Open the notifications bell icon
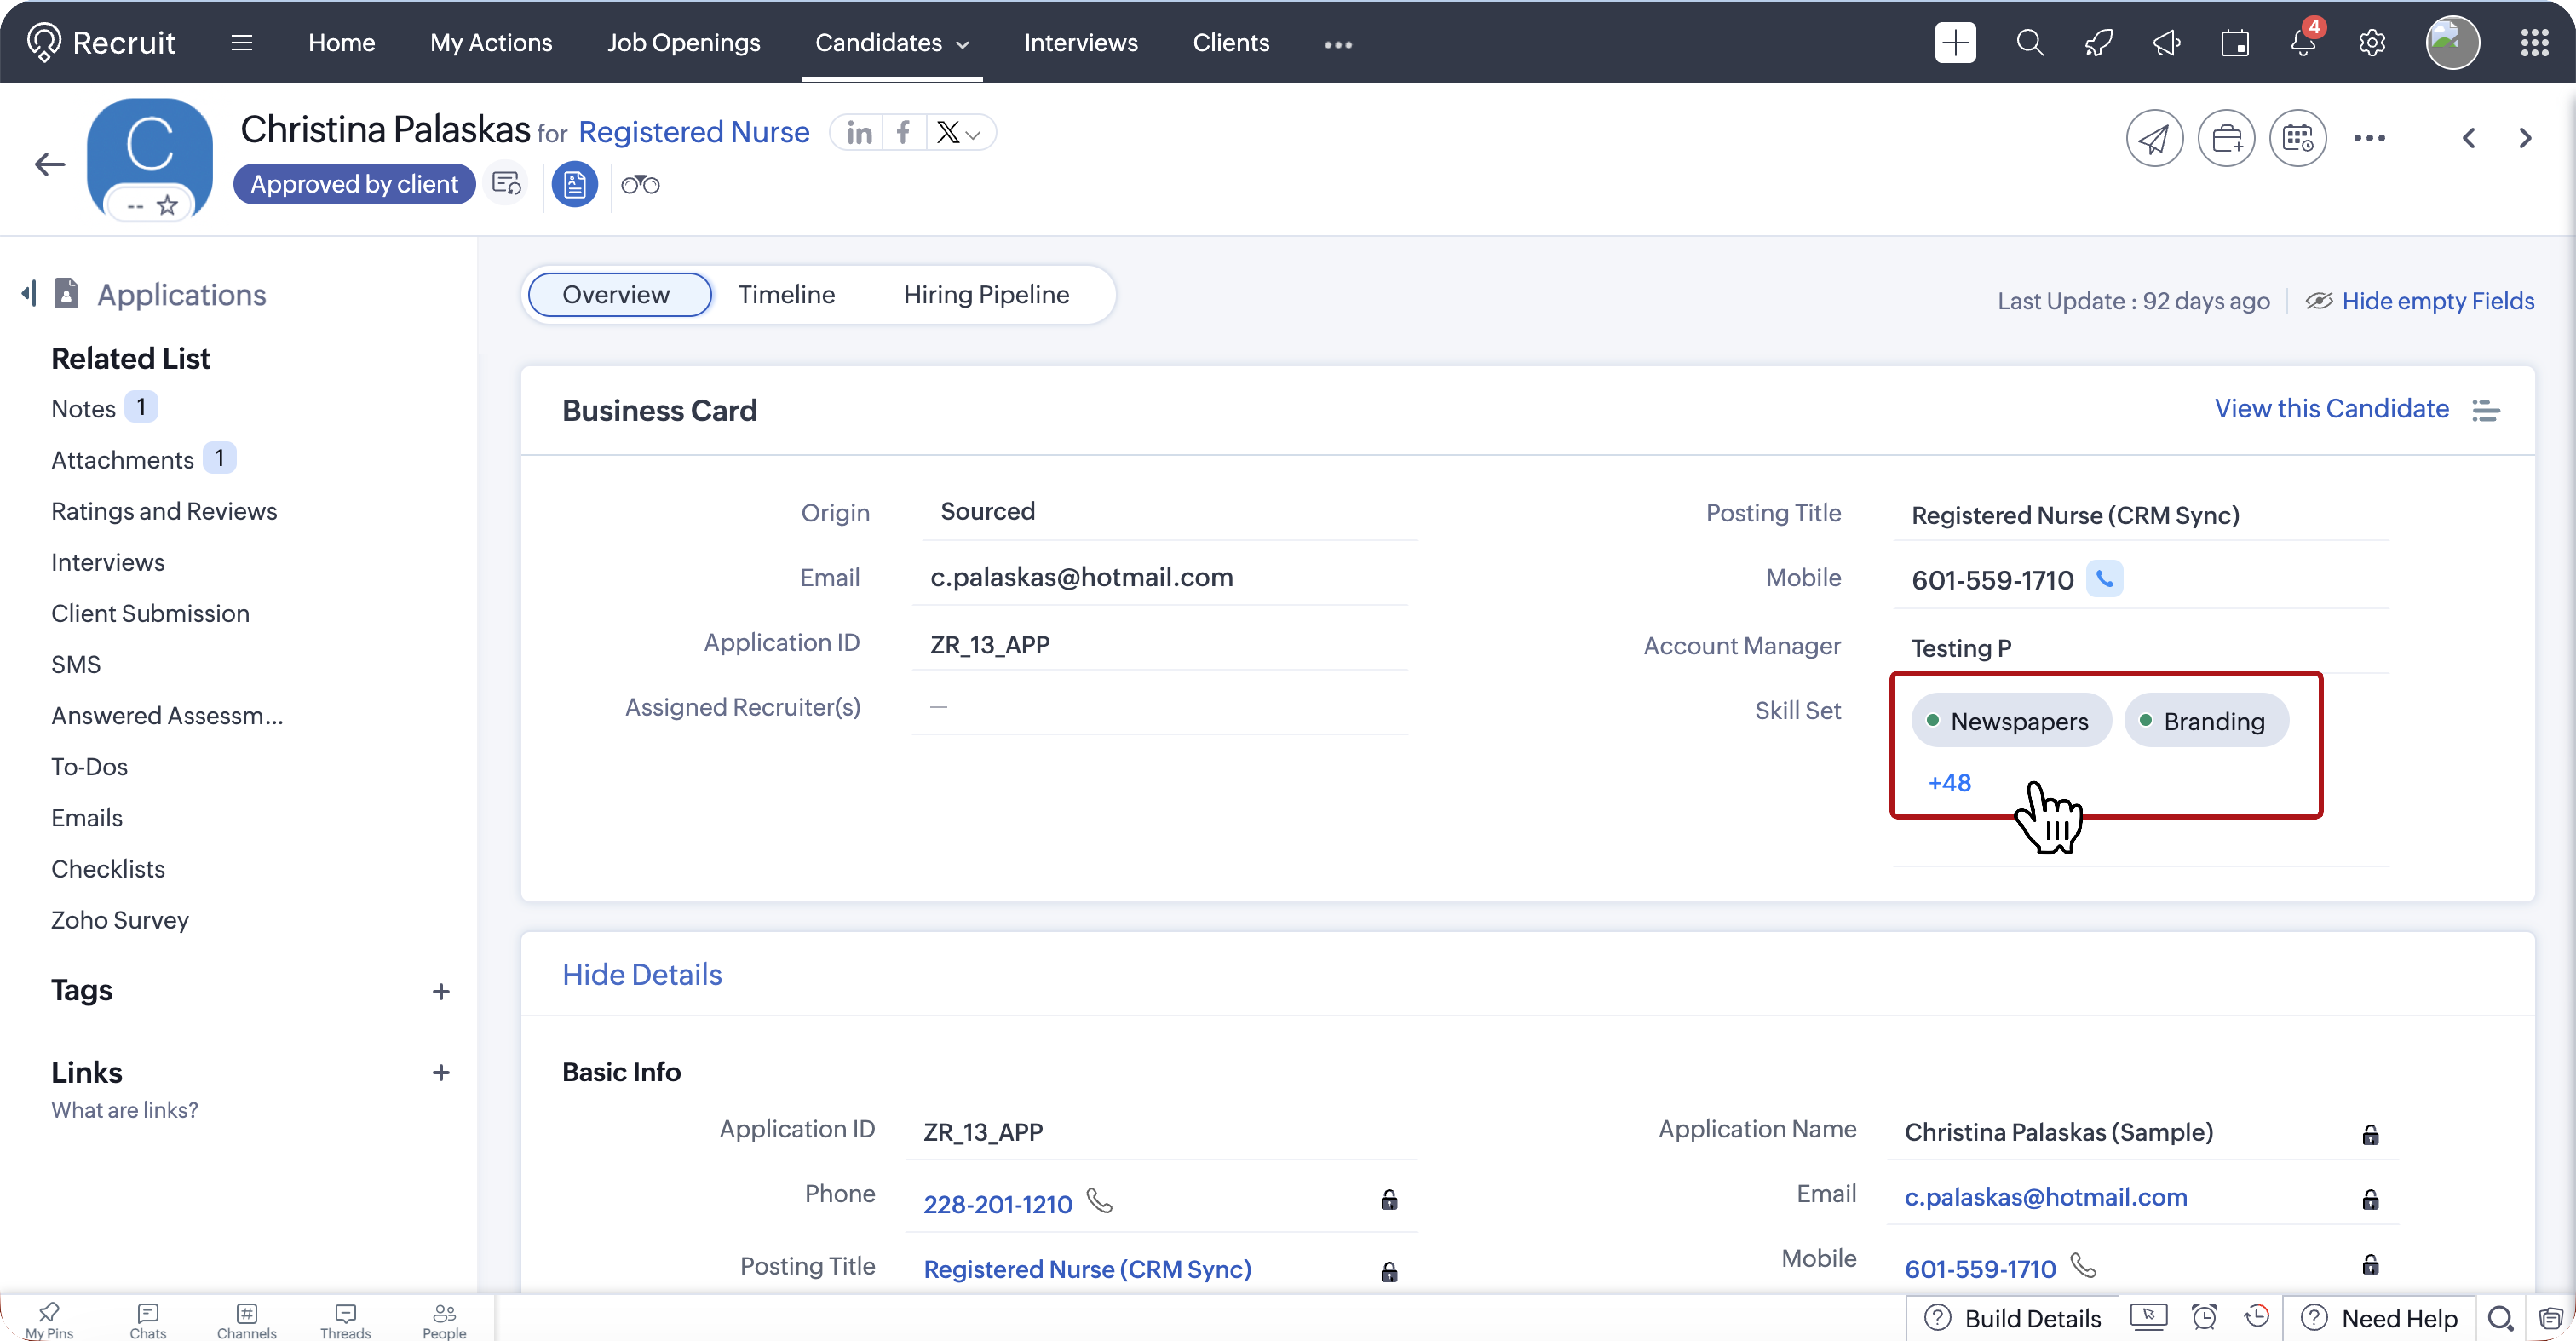The image size is (2576, 1341). point(2303,43)
